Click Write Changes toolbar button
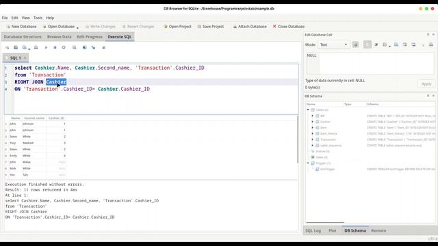 click(x=101, y=27)
